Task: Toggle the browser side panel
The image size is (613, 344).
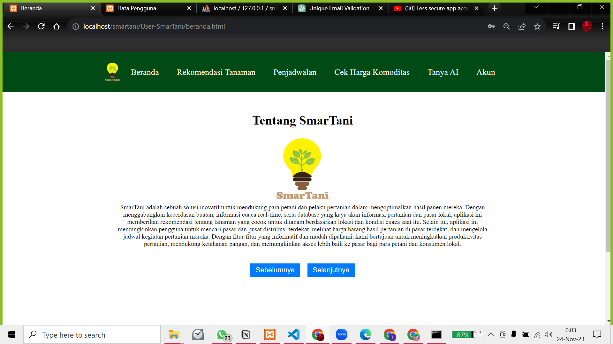Action: tap(571, 26)
